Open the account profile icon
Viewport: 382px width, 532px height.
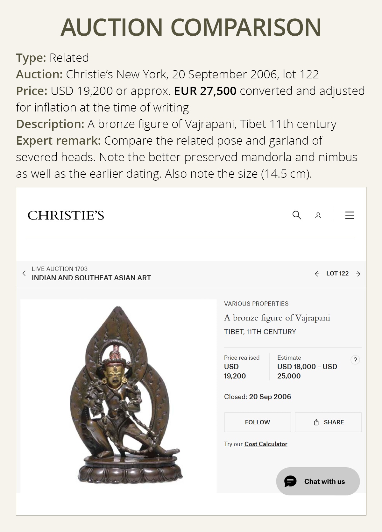318,216
